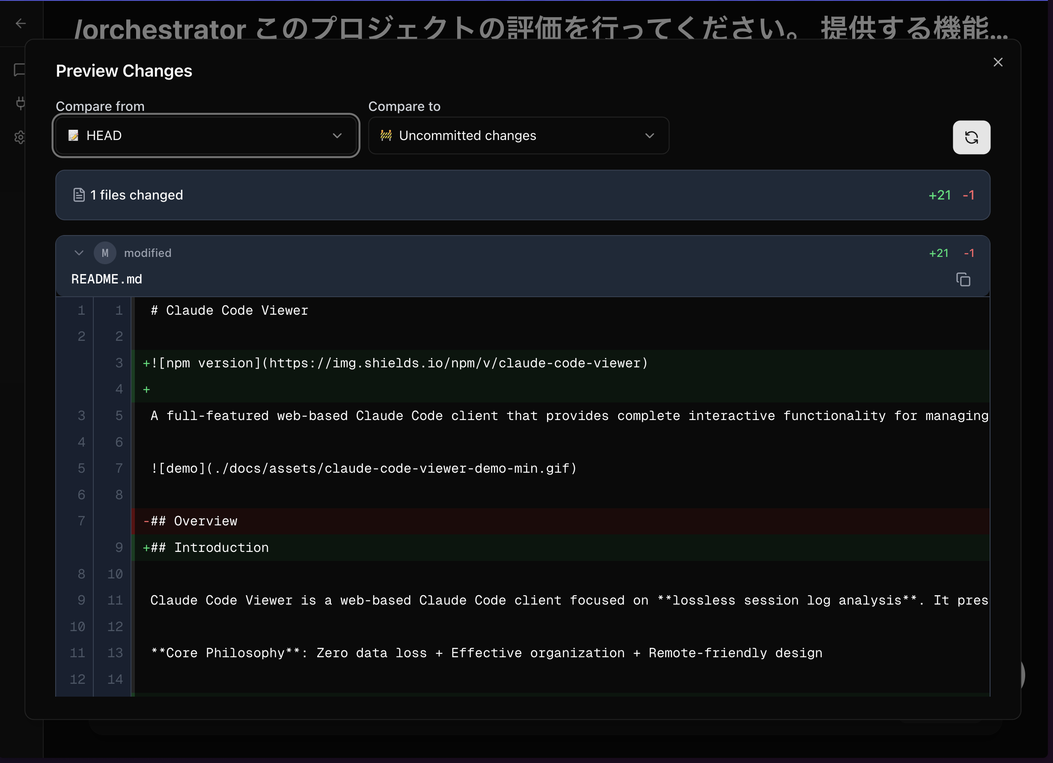Open the Compare from HEAD dropdown
The image size is (1053, 763).
[x=206, y=136]
